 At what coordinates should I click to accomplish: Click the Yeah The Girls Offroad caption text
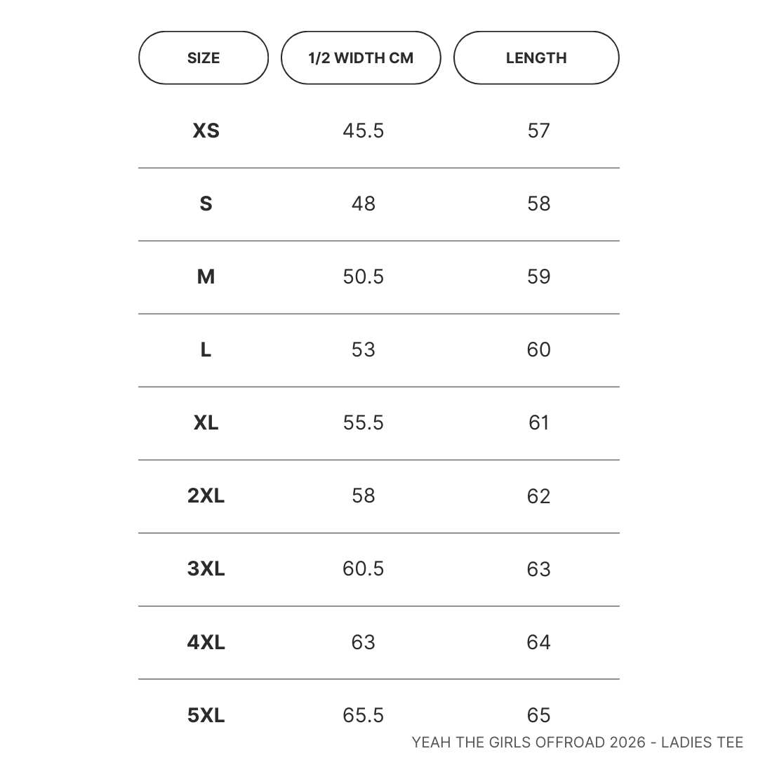[x=577, y=742]
